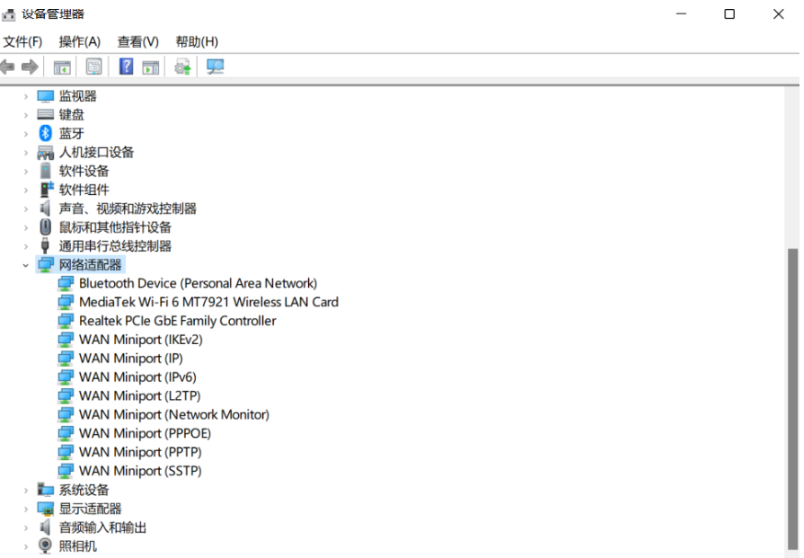
Task: Select MediaTek Wi-Fi 6 MT7921 Wireless LAN Card
Action: coord(208,302)
